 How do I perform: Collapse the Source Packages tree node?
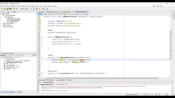[x=3, y=15]
